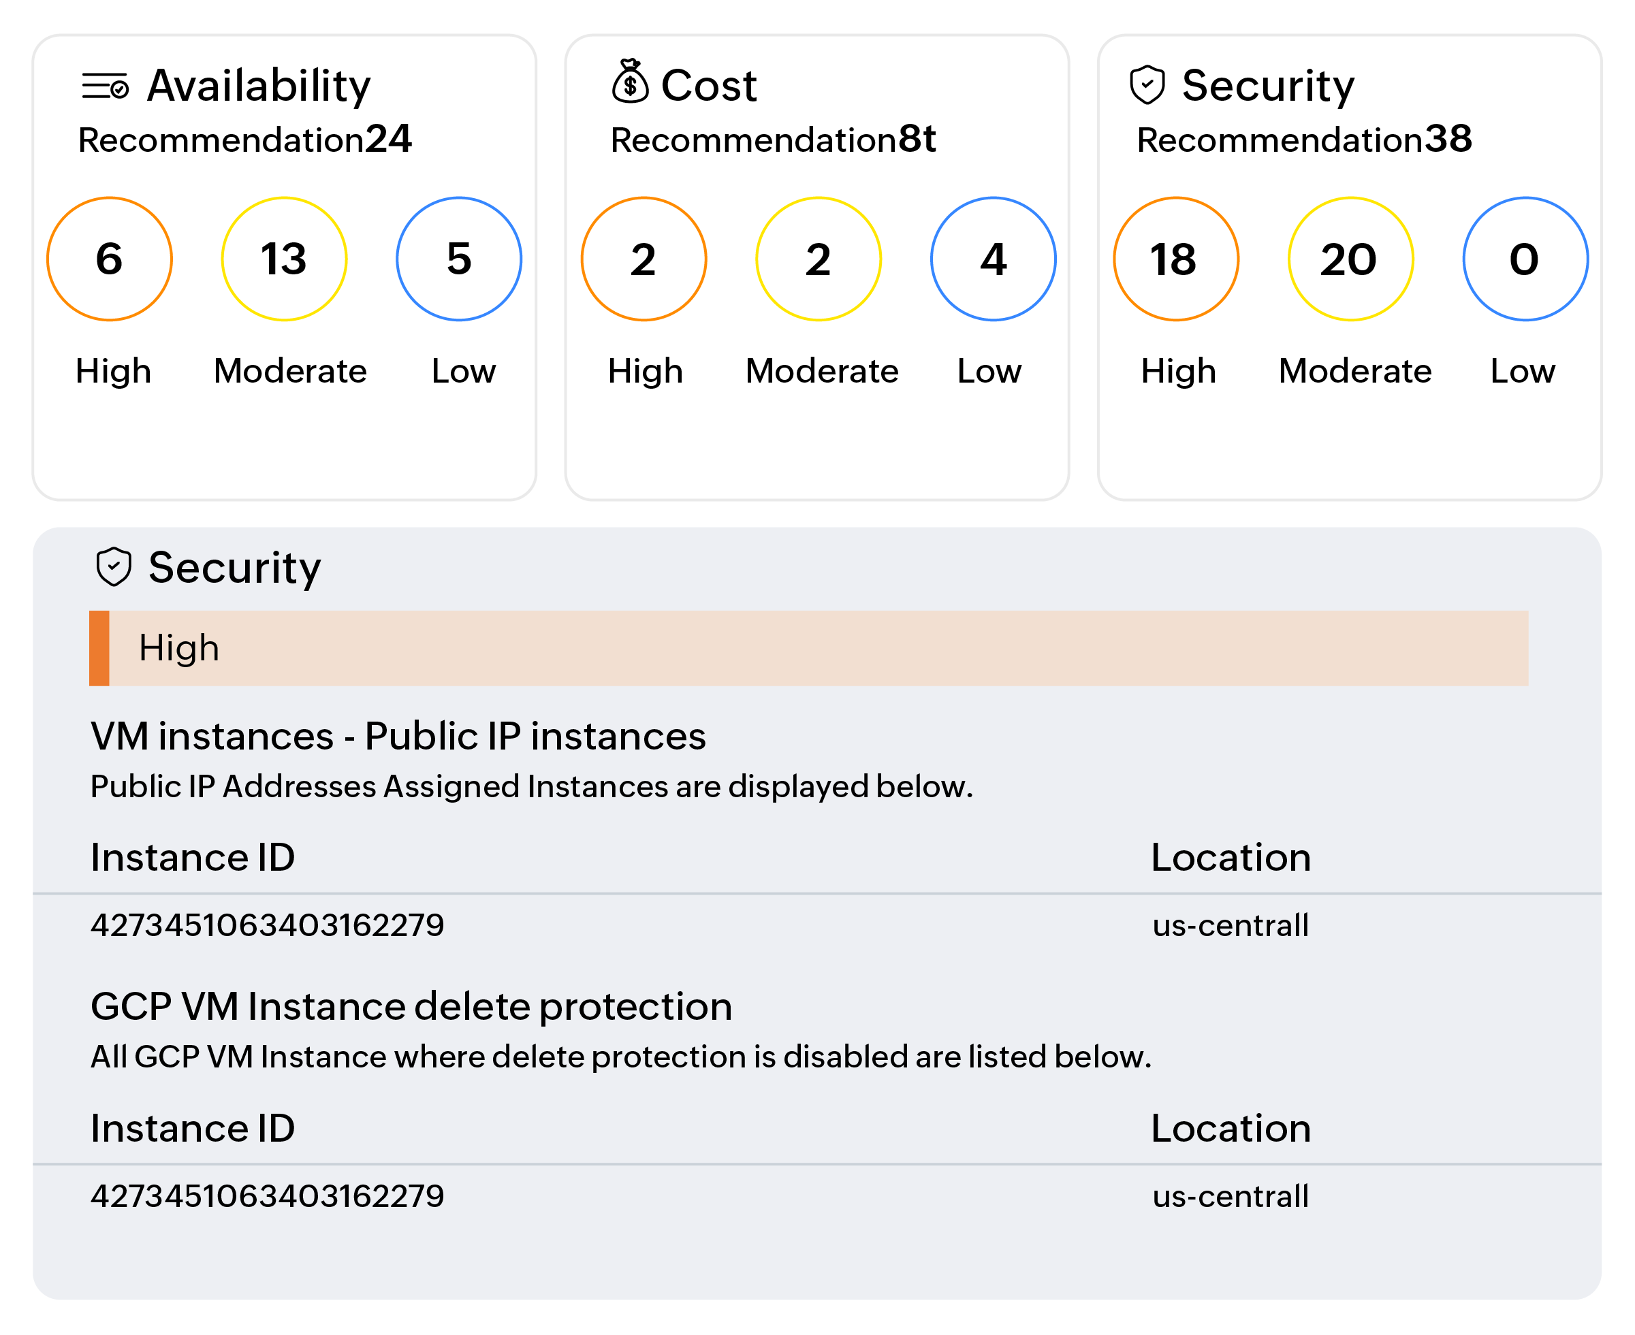Select Availability Moderate circle showing 13
This screenshot has width=1635, height=1335.
(284, 259)
